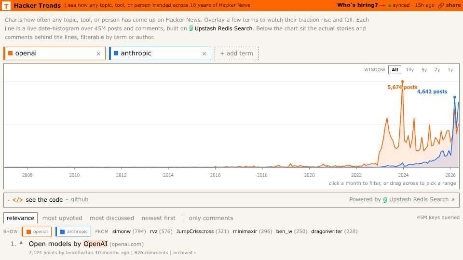Viewport: 463px width, 260px height.
Task: Switch to the newest first tab
Action: [x=159, y=218]
